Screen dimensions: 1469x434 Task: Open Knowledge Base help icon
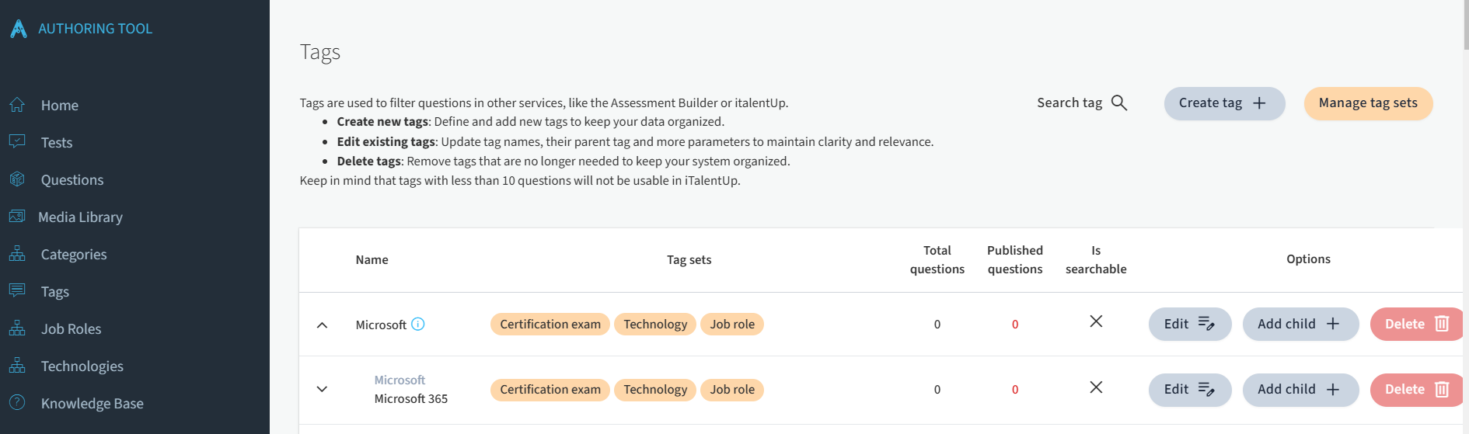(x=17, y=403)
